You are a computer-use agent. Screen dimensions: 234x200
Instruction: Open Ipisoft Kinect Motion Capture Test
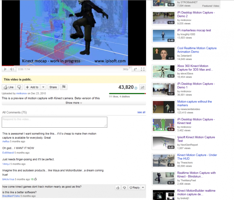coord(196,139)
